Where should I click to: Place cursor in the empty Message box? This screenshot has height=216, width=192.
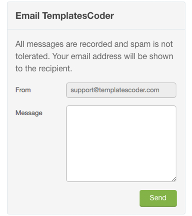121,144
